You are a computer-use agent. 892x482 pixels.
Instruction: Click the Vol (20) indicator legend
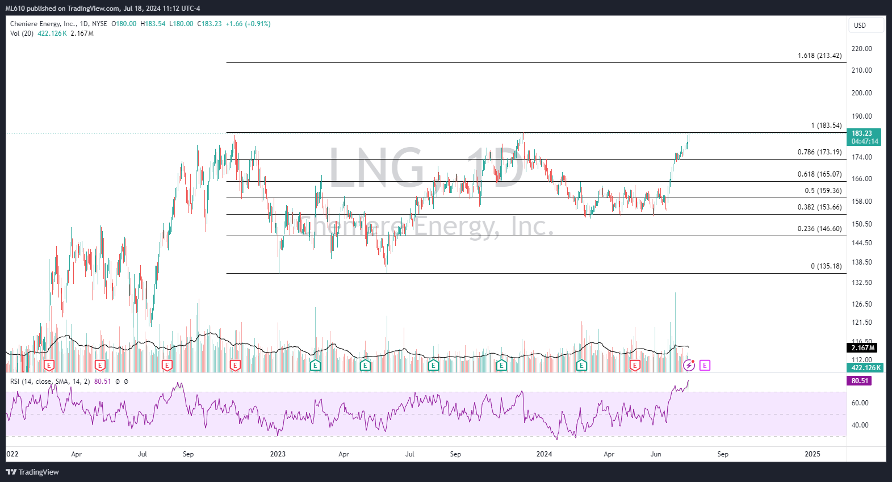click(22, 33)
